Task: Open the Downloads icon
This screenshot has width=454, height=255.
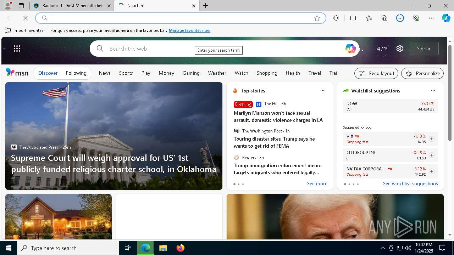Action: [400, 18]
